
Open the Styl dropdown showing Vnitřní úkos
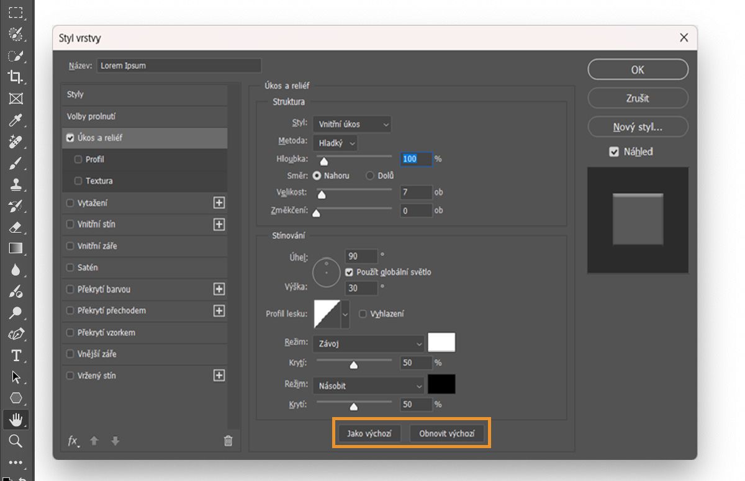point(352,124)
